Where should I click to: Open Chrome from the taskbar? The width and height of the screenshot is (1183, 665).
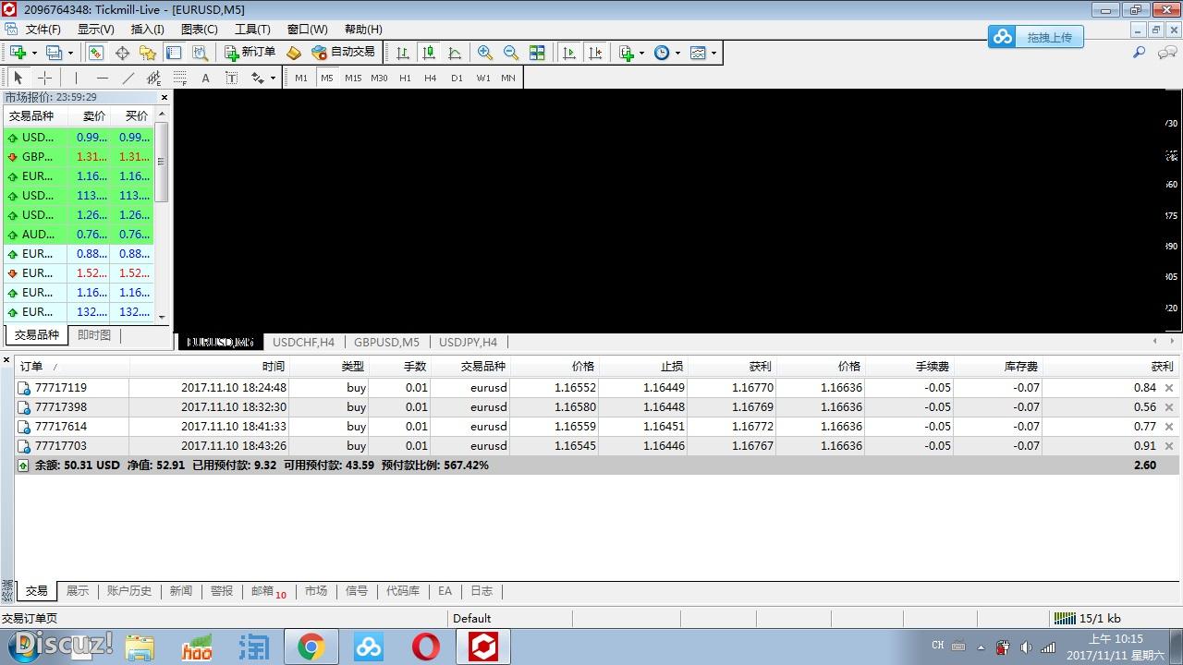point(311,647)
